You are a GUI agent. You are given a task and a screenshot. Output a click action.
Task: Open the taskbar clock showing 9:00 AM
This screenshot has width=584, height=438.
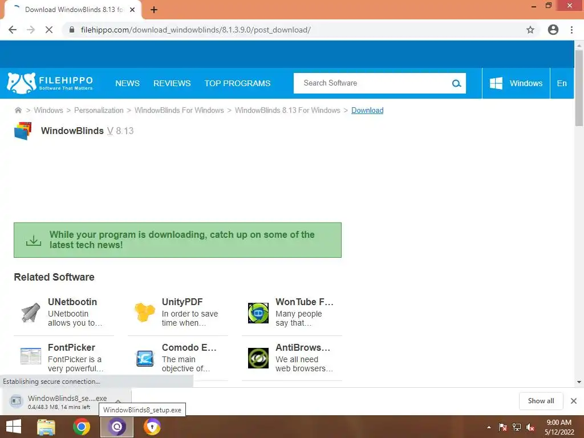[x=559, y=427]
